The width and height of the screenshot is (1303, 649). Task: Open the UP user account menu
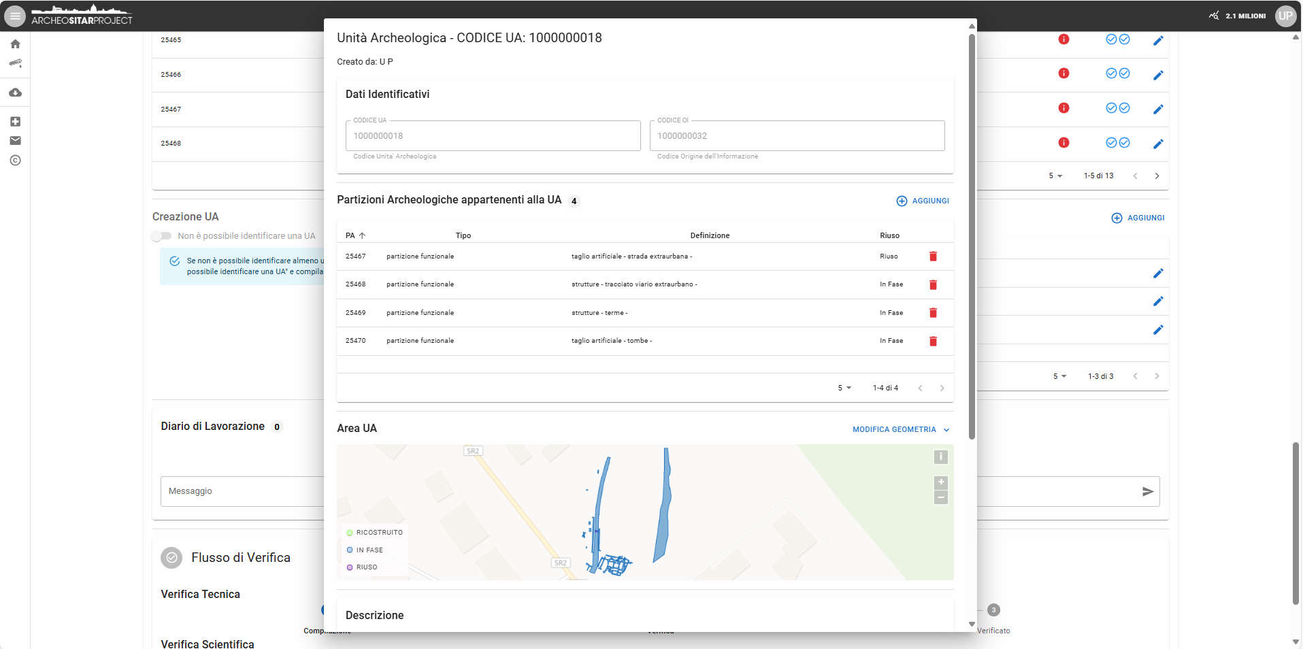pyautogui.click(x=1285, y=16)
